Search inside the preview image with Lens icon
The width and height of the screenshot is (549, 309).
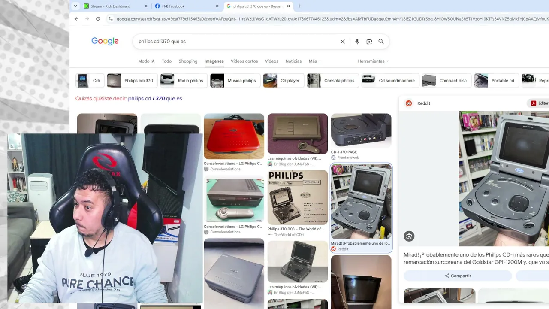[409, 236]
